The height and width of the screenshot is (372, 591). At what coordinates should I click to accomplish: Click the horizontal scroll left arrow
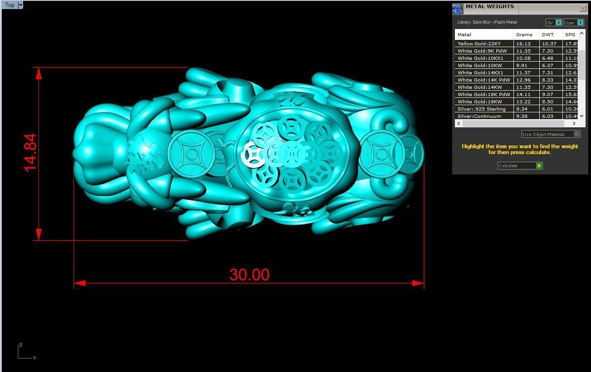459,123
